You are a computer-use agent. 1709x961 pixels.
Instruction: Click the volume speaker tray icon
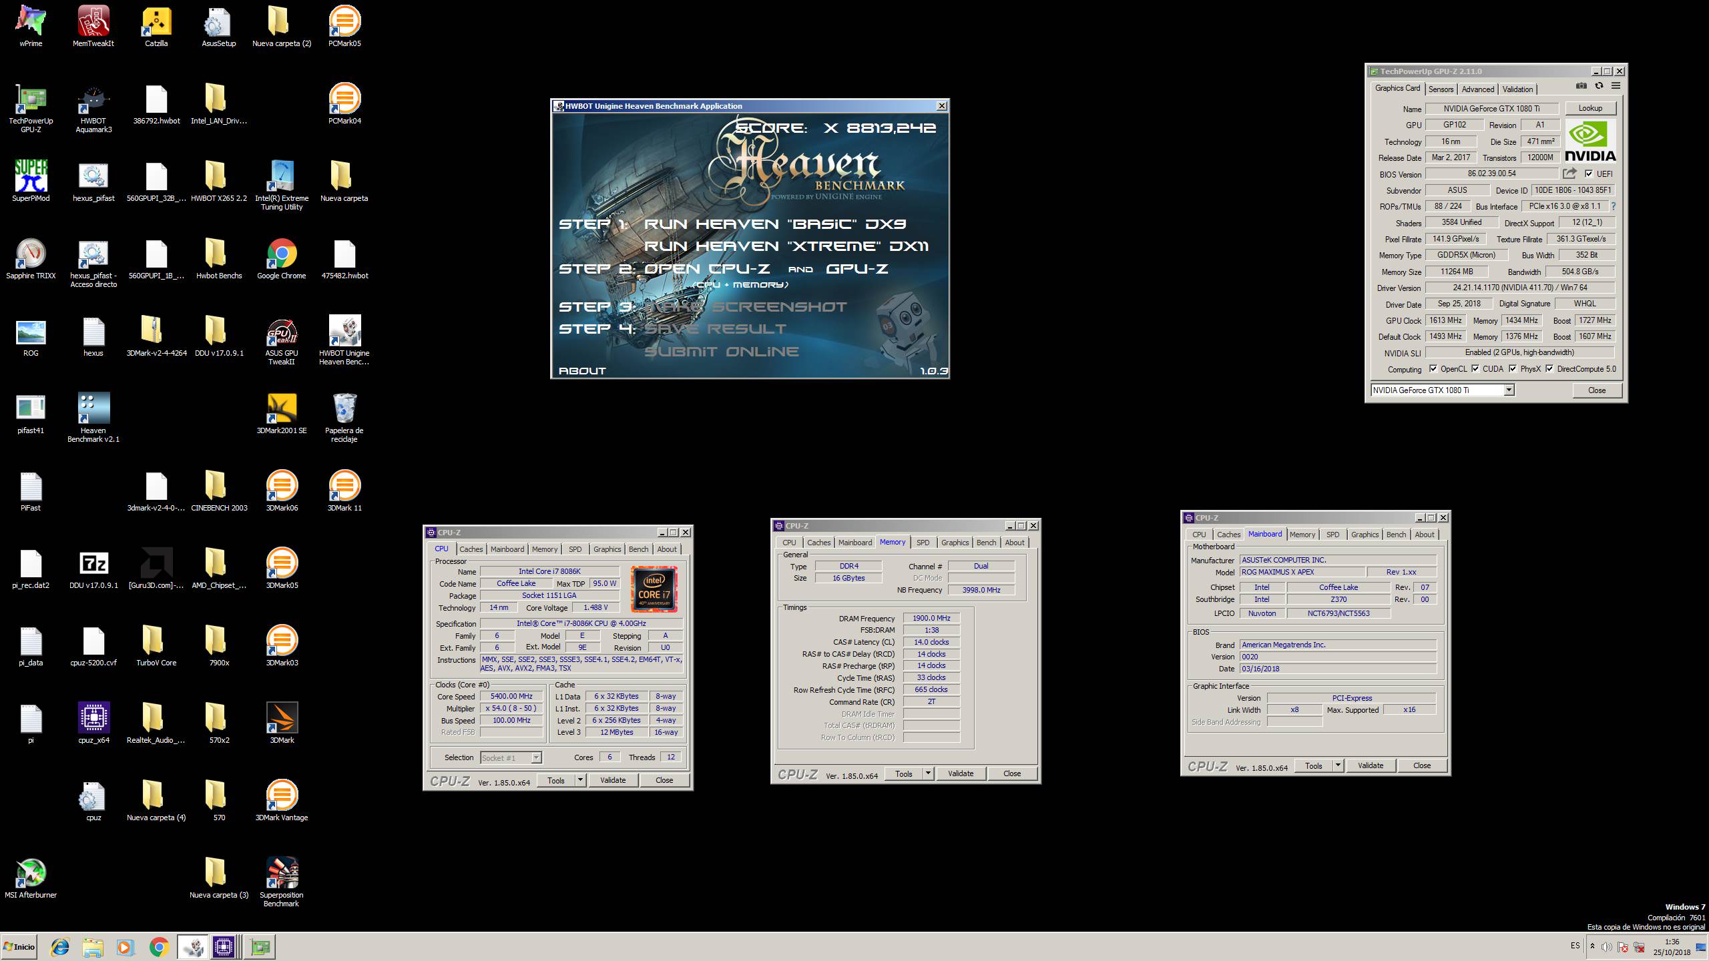[1607, 947]
